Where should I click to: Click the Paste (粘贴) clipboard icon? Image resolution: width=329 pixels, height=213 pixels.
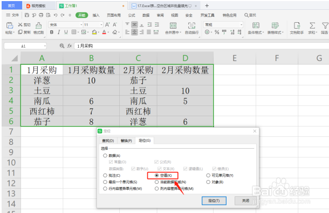10,25
